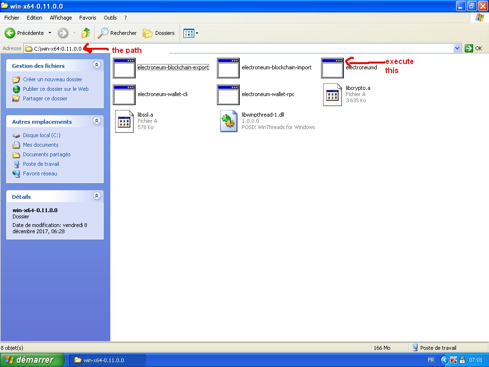Collapse the Détails panel

click(x=96, y=195)
